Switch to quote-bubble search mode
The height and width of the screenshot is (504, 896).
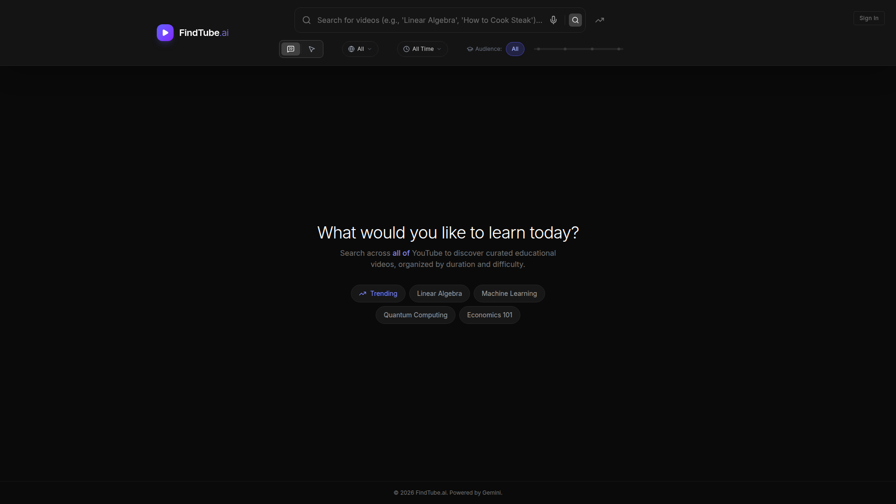291,49
